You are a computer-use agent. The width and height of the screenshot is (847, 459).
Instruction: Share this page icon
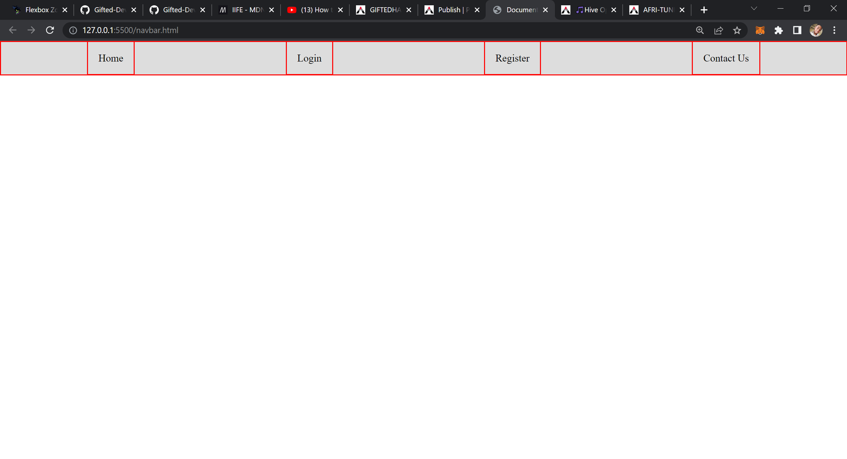tap(718, 30)
